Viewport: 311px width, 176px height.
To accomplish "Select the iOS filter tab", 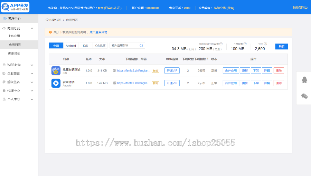I will [85, 46].
